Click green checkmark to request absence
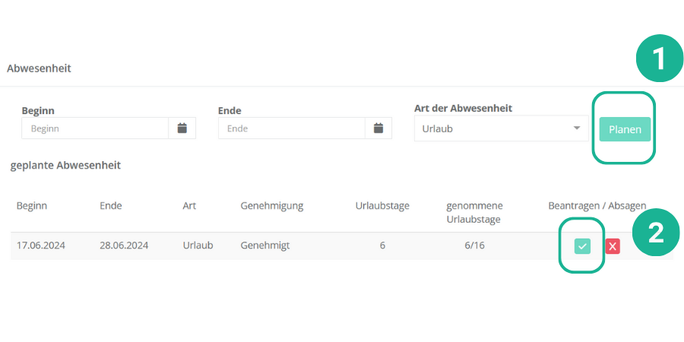Image resolution: width=684 pixels, height=342 pixels. point(582,245)
